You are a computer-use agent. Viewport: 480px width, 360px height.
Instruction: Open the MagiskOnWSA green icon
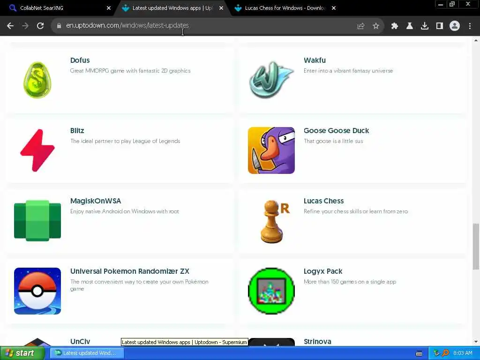tap(37, 221)
